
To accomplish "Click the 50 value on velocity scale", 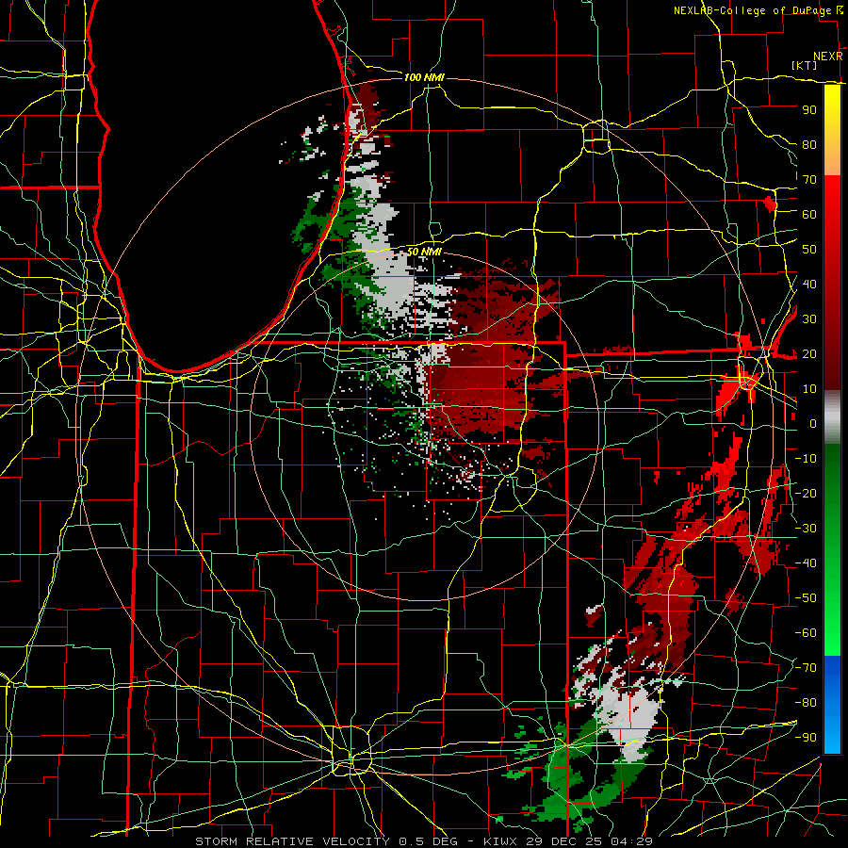I will pyautogui.click(x=809, y=250).
